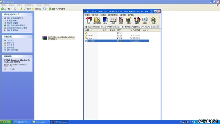Click the WinRAR Add (加入) toolbar icon
Viewport: 220px width, 124px height.
click(x=89, y=21)
